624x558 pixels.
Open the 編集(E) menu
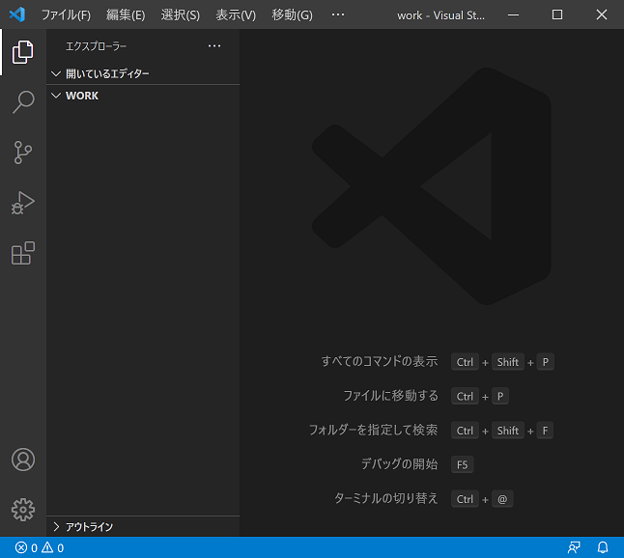[126, 15]
